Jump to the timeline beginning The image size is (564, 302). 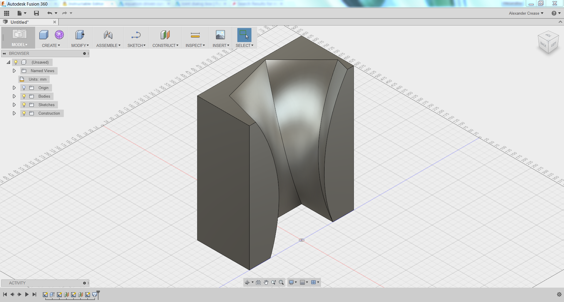click(x=5, y=294)
